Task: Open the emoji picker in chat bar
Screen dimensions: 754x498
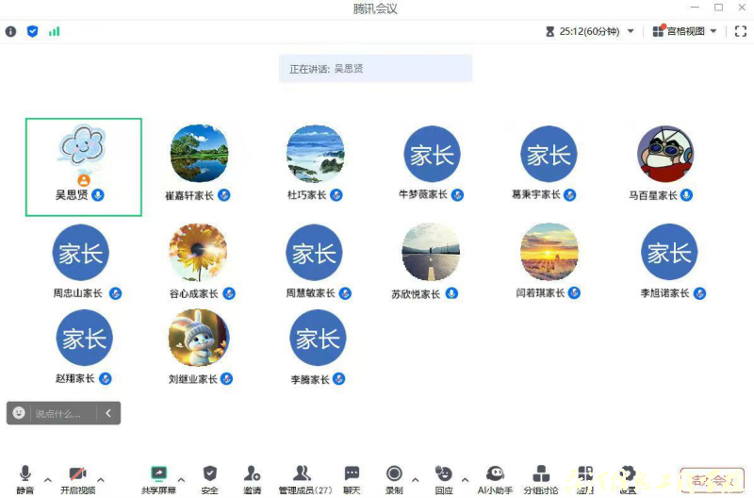Action: tap(19, 413)
